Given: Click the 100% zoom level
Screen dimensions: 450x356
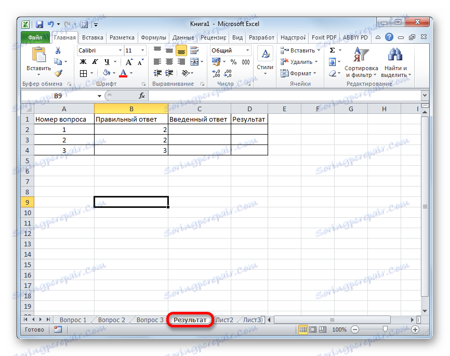Looking at the screenshot, I should [x=339, y=329].
